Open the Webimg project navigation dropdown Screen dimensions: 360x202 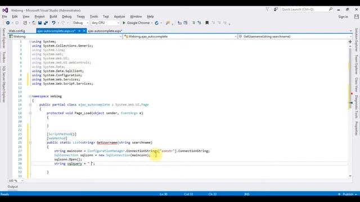[x=121, y=36]
